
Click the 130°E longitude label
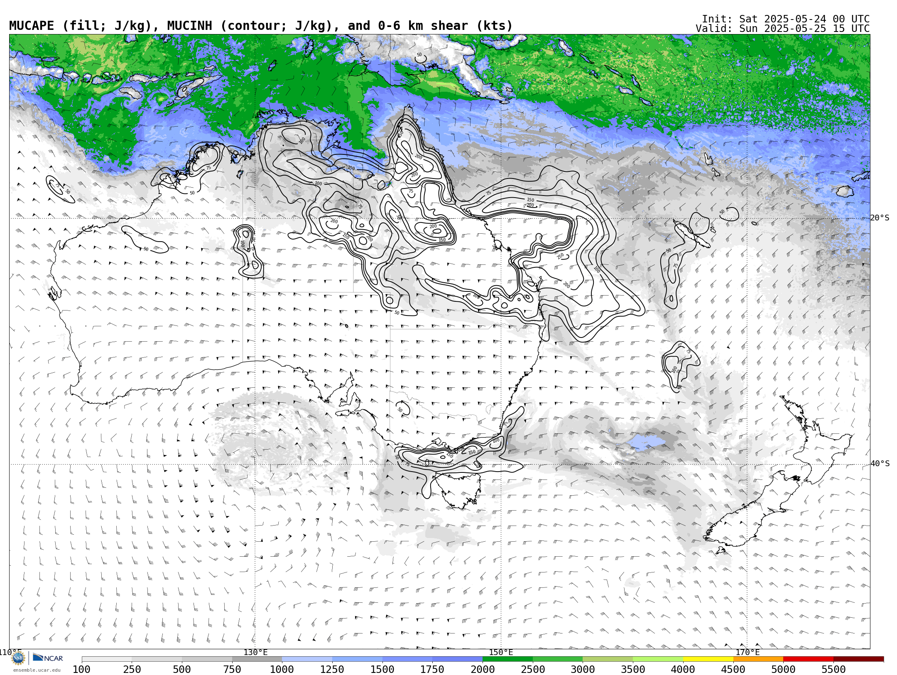[255, 653]
